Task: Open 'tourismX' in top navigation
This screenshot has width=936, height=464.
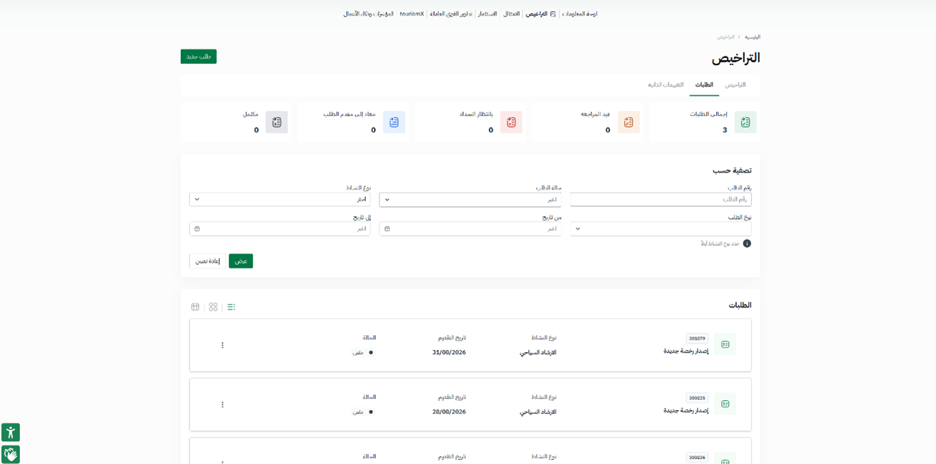Action: tap(411, 13)
